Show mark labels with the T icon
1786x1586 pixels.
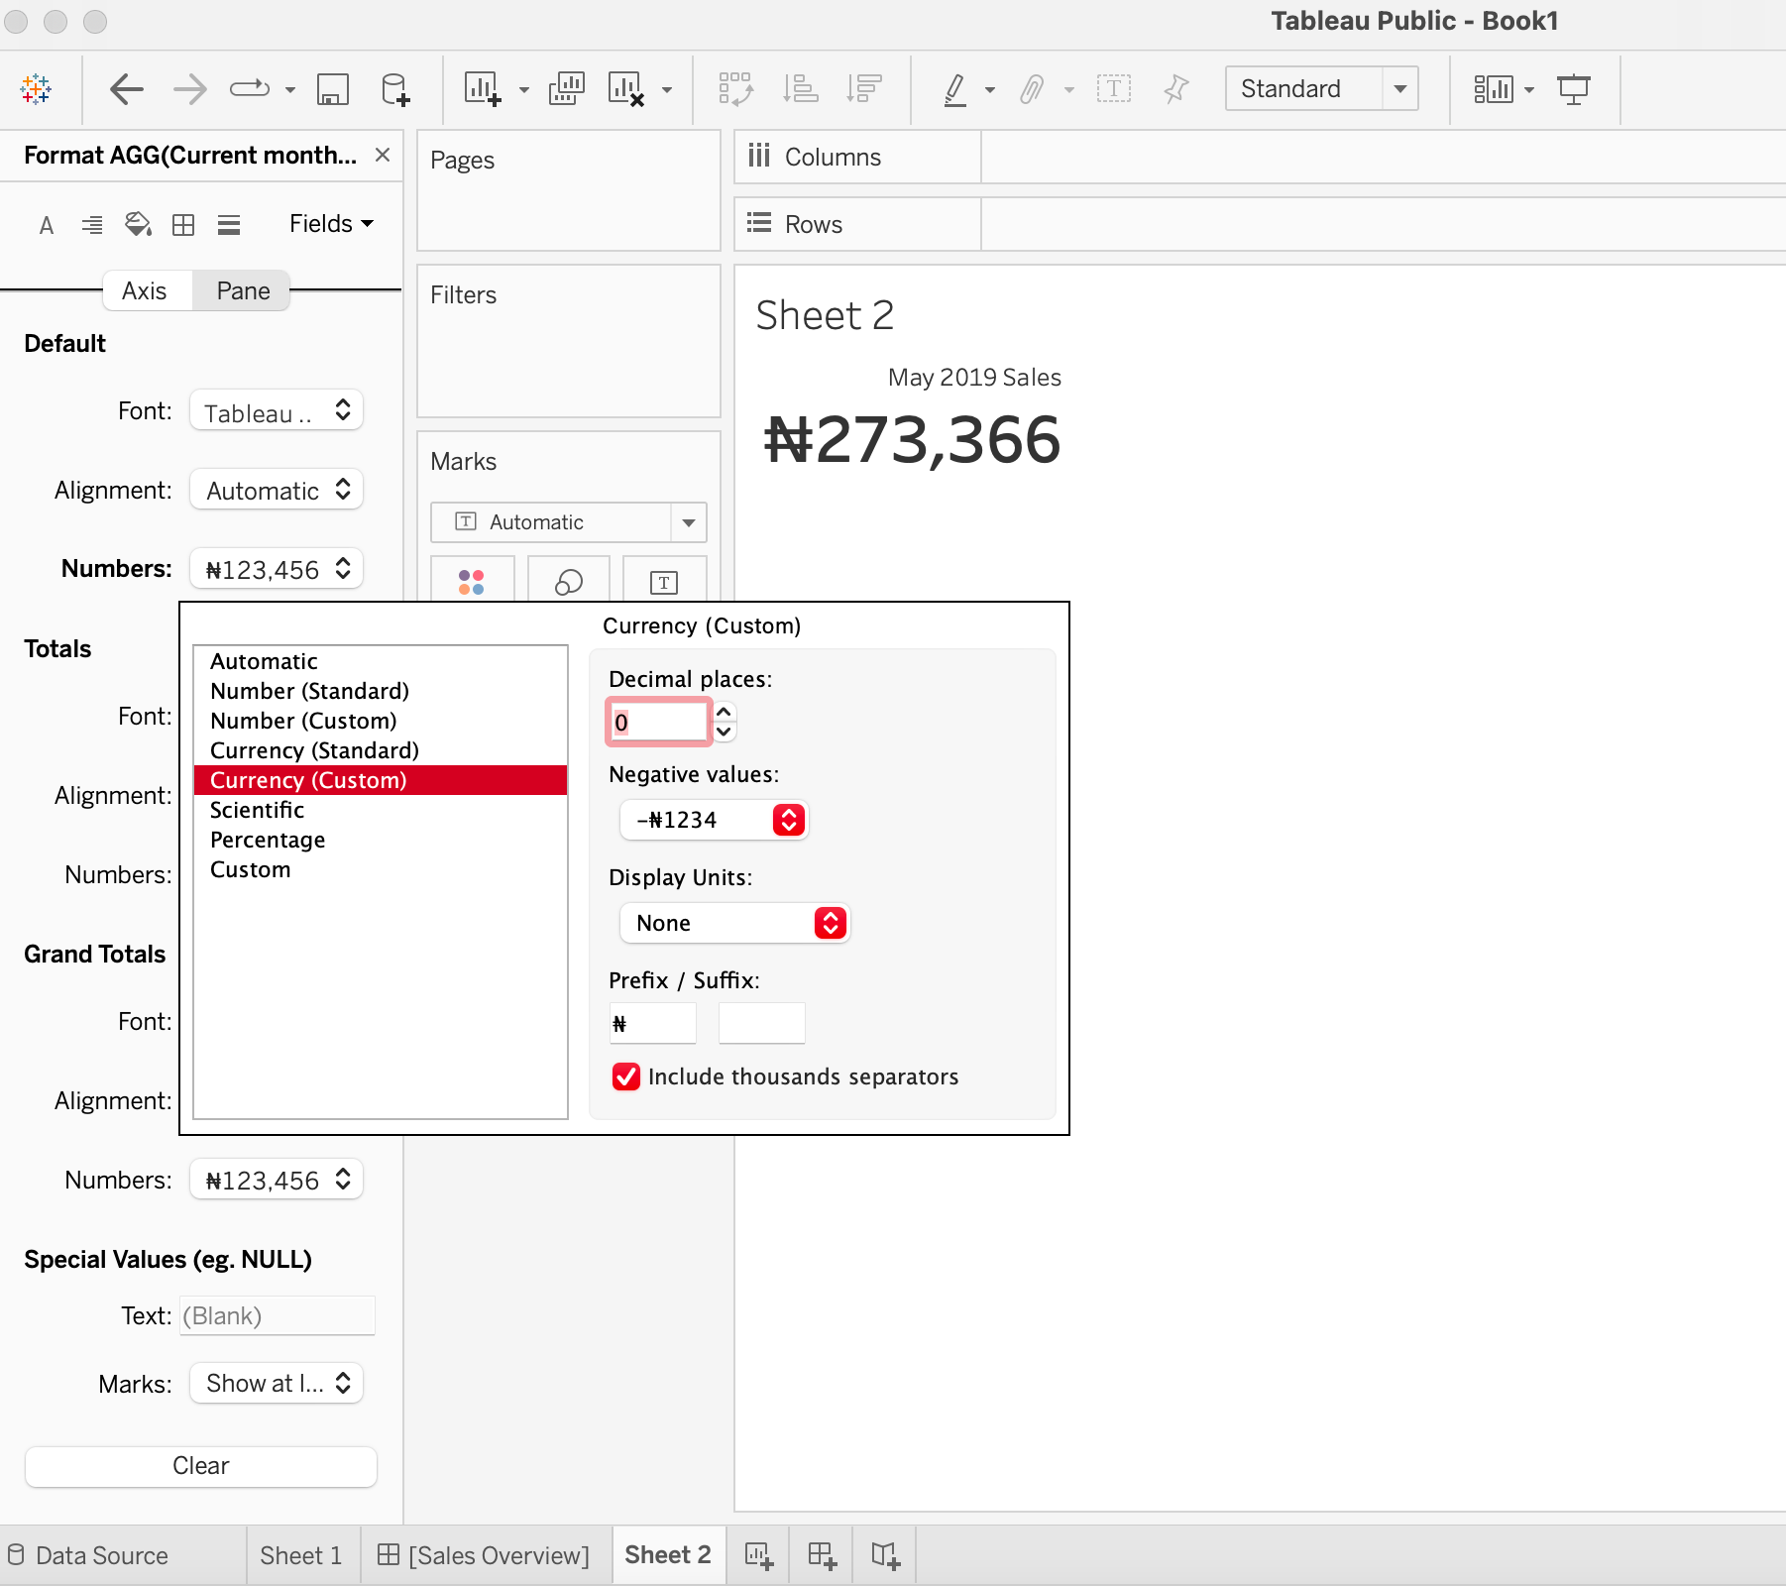[x=1114, y=89]
